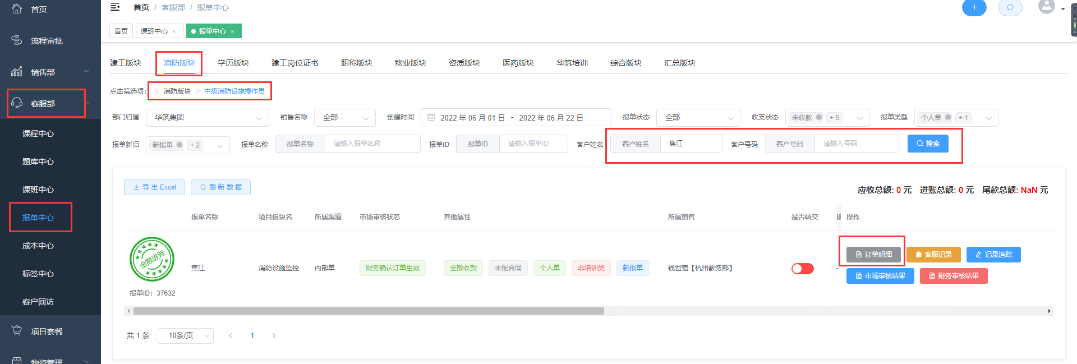Open the 10条/页 page size selector
The height and width of the screenshot is (364, 1077).
click(185, 335)
